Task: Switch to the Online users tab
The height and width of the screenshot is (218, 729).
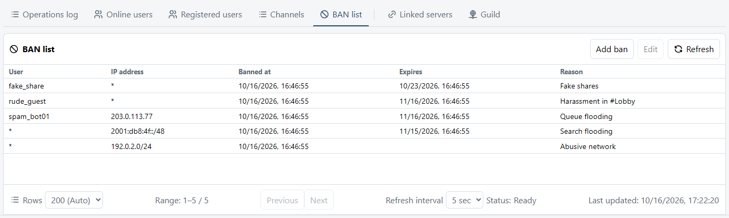Action: tap(123, 15)
